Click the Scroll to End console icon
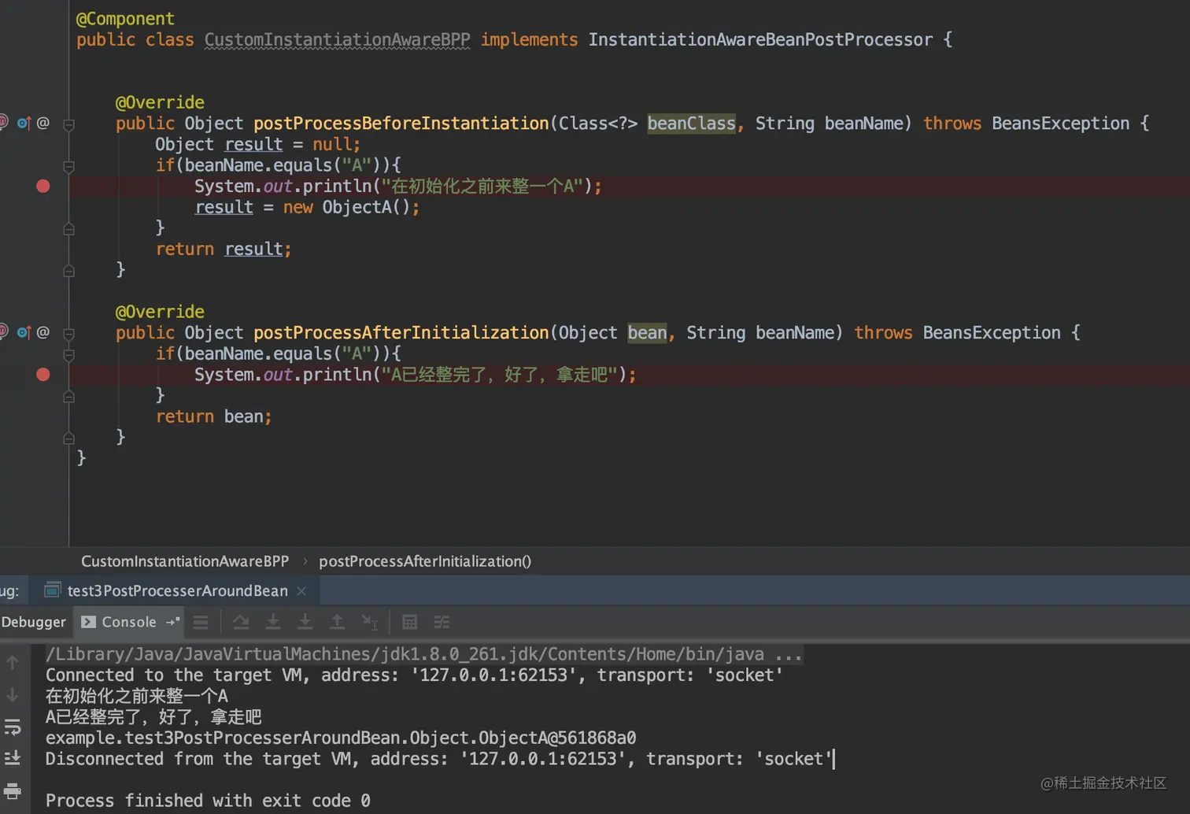 point(13,758)
